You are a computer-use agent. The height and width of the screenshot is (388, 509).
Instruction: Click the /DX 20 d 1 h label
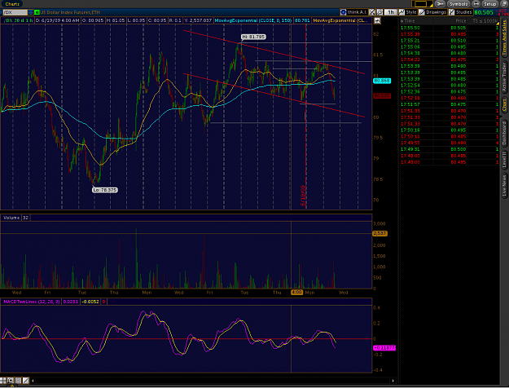click(x=18, y=20)
